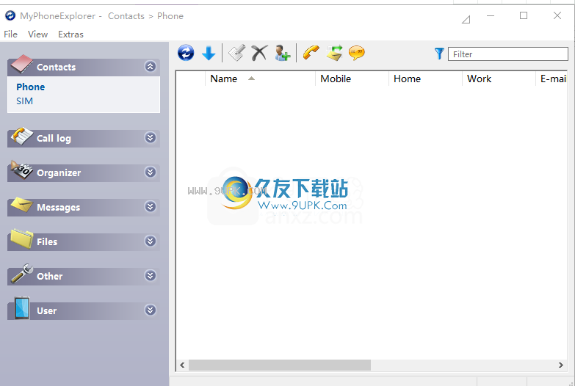The height and width of the screenshot is (386, 575).
Task: Click the Refresh sync icon in toolbar
Action: (x=186, y=53)
